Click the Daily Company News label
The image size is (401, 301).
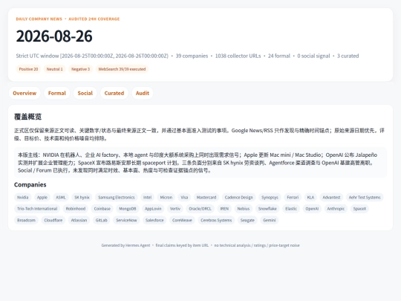tap(39, 19)
